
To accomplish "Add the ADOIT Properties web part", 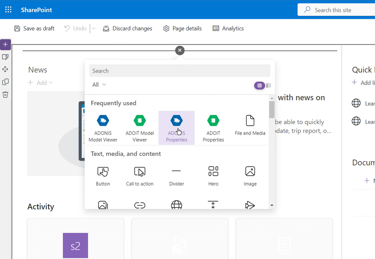I will point(213,128).
